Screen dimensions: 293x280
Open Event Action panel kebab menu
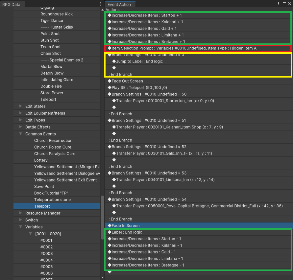(279, 4)
